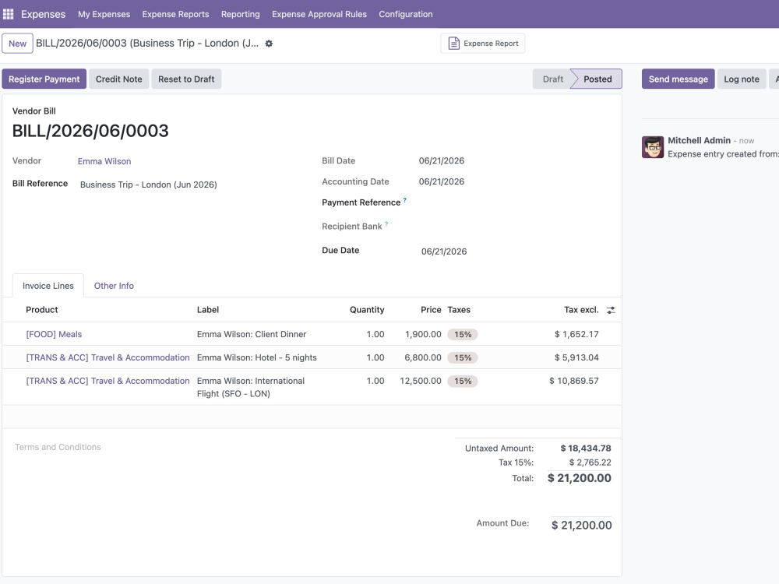Click Due Date value 06/21/2026
Screen dimensions: 779x584
point(444,252)
